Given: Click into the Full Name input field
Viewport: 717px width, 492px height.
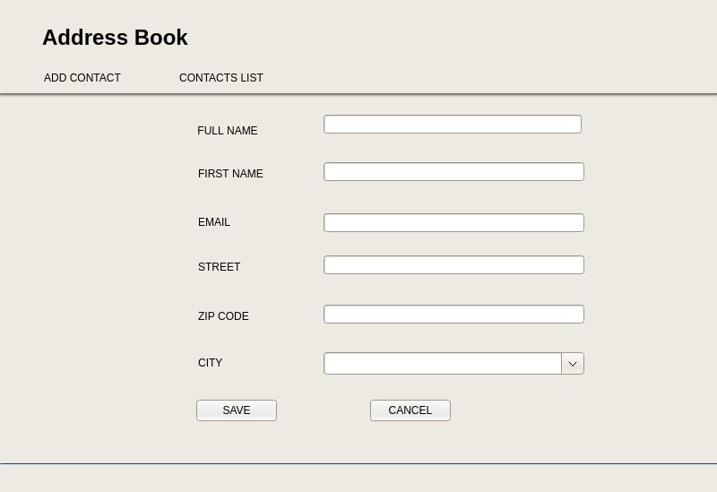Looking at the screenshot, I should 453,125.
